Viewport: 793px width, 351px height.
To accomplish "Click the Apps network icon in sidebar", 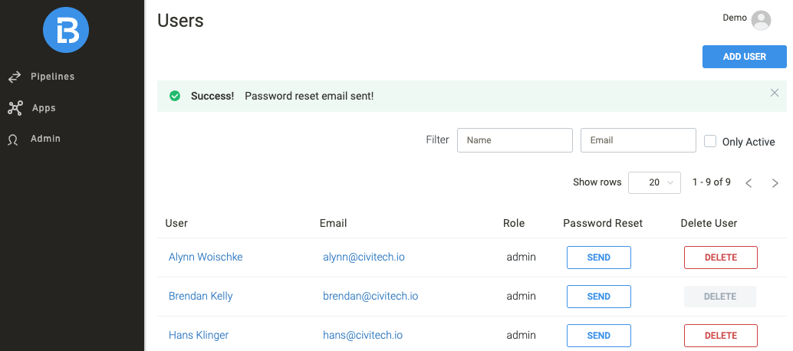I will point(15,108).
